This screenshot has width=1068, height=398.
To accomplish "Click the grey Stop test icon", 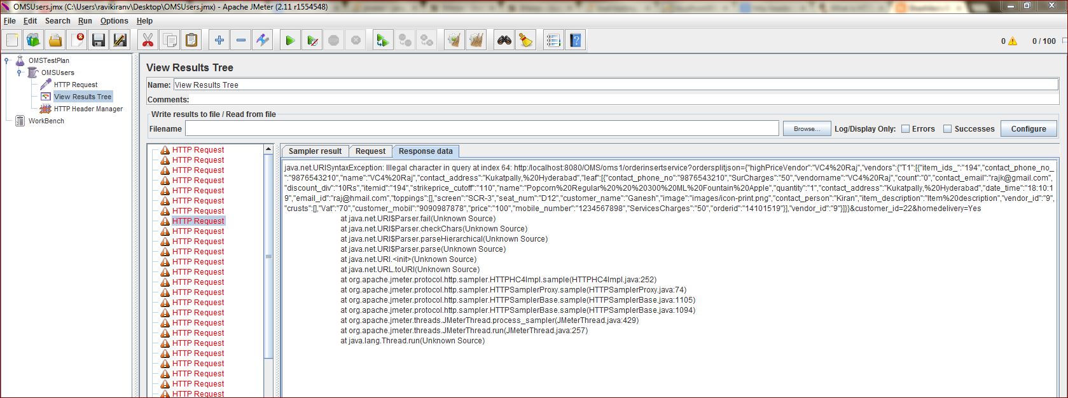I will coord(334,41).
